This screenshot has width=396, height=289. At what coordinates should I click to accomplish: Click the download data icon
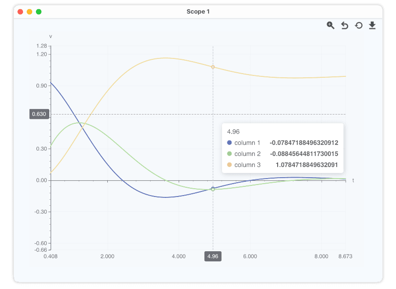[373, 26]
